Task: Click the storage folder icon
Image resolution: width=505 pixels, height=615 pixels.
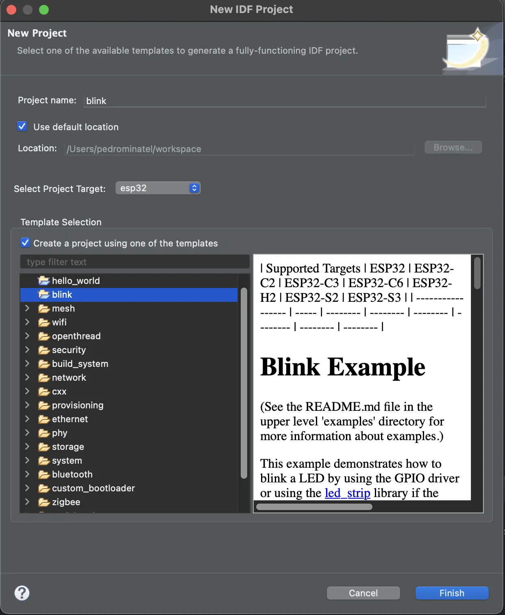Action: tap(44, 447)
